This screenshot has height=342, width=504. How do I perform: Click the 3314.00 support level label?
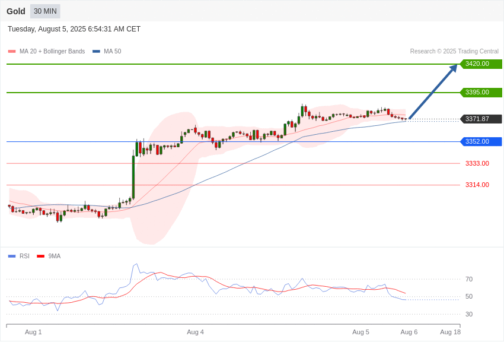(477, 185)
